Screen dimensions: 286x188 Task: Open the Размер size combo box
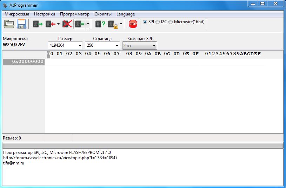coord(65,45)
